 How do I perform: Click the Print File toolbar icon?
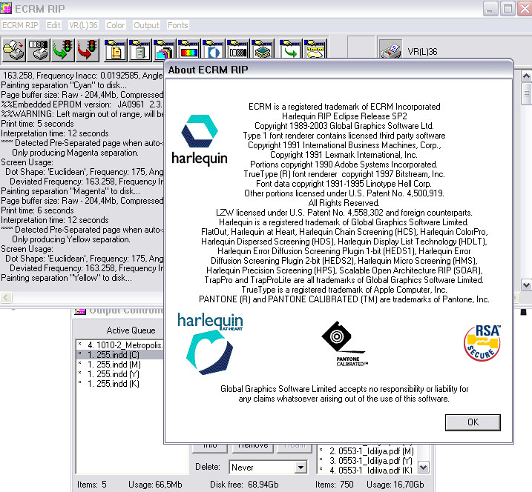pyautogui.click(x=13, y=50)
